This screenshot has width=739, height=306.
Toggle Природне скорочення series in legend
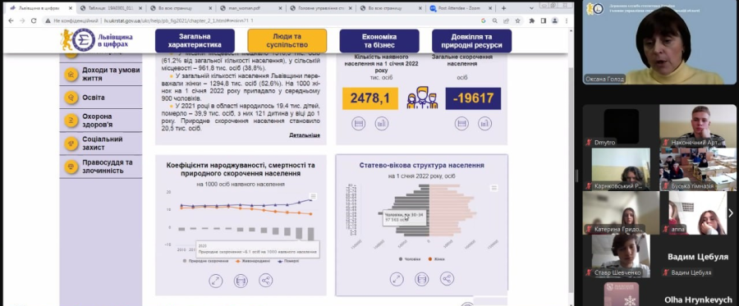coord(205,261)
